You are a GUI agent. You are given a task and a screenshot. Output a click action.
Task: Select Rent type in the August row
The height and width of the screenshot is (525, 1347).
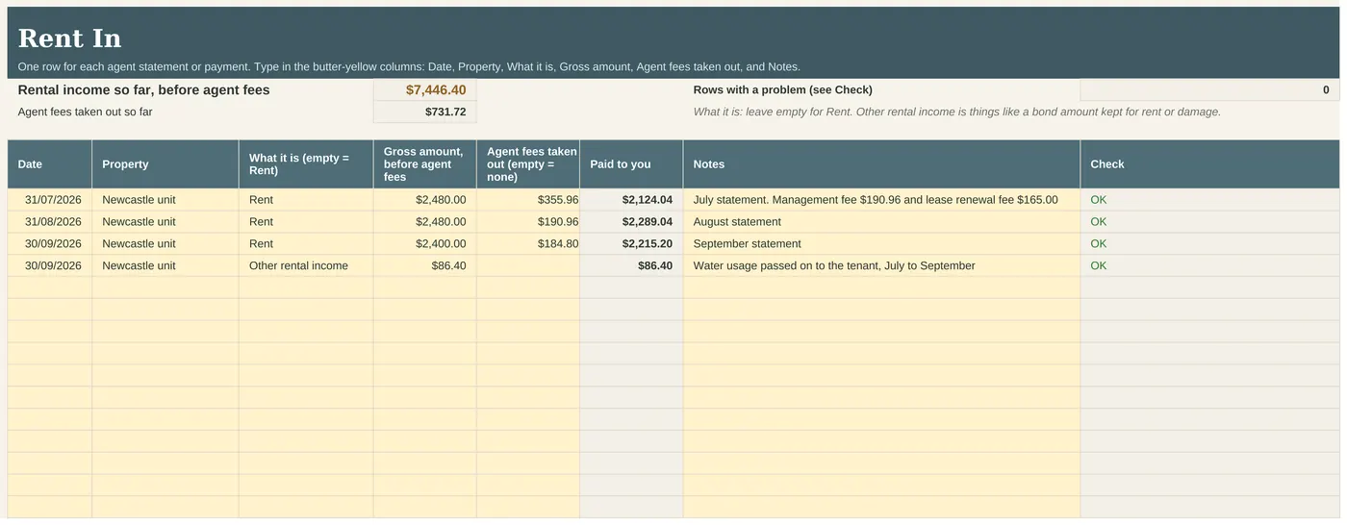coord(306,222)
